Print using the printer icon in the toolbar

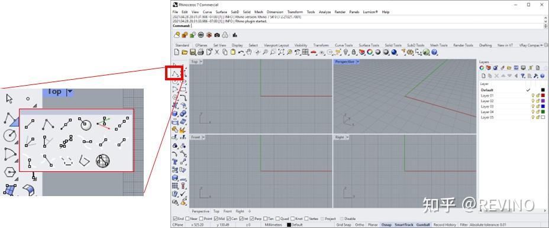click(201, 52)
